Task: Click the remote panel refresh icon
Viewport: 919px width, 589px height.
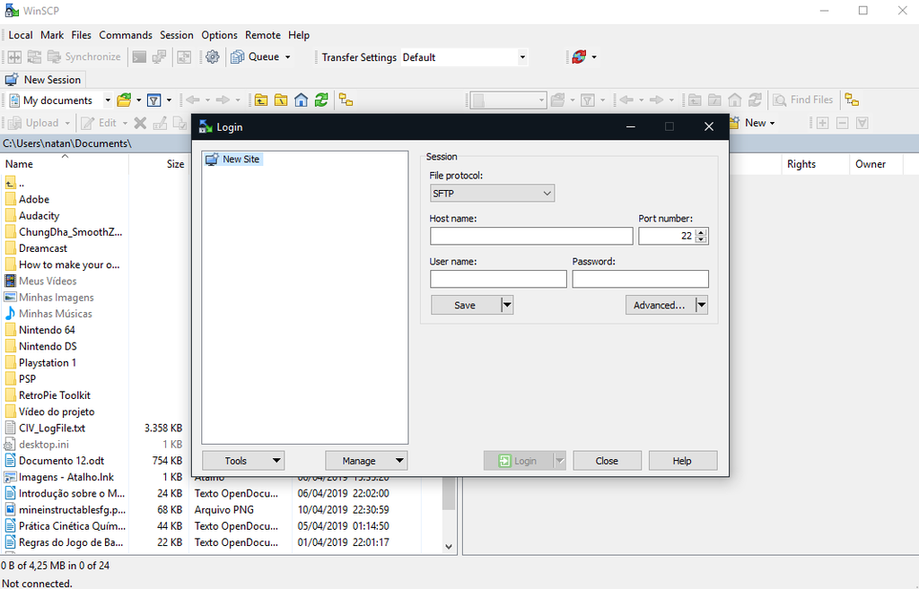Action: (755, 100)
